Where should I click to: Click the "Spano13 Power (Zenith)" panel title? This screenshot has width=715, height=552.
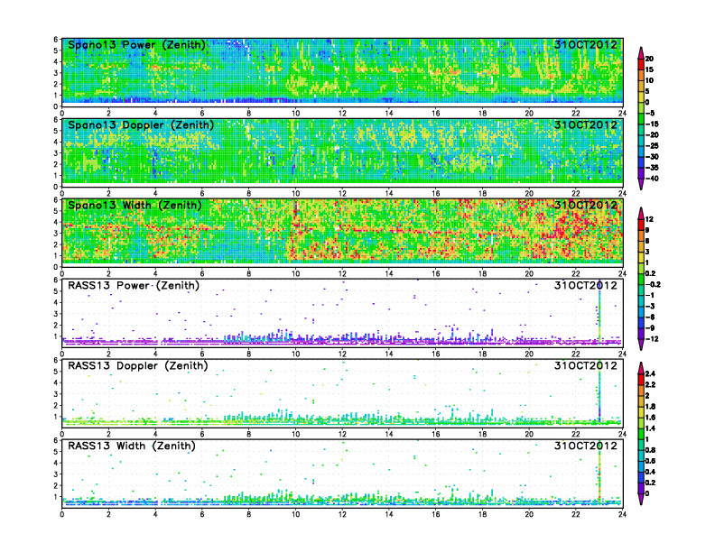click(136, 45)
